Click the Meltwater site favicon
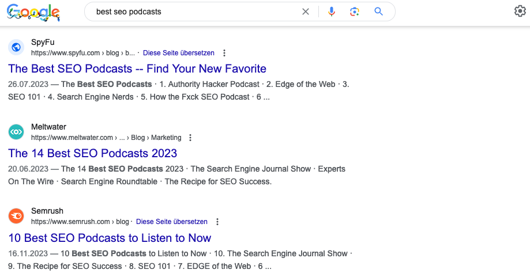This screenshot has height=277, width=530. pos(16,132)
